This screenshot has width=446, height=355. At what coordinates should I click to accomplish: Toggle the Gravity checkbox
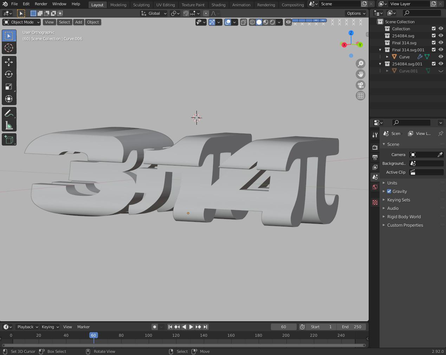[389, 192]
